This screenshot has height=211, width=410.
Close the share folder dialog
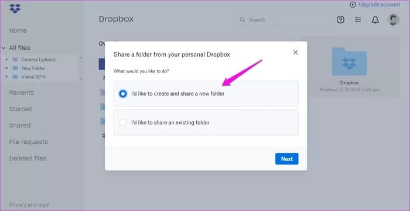pyautogui.click(x=295, y=53)
